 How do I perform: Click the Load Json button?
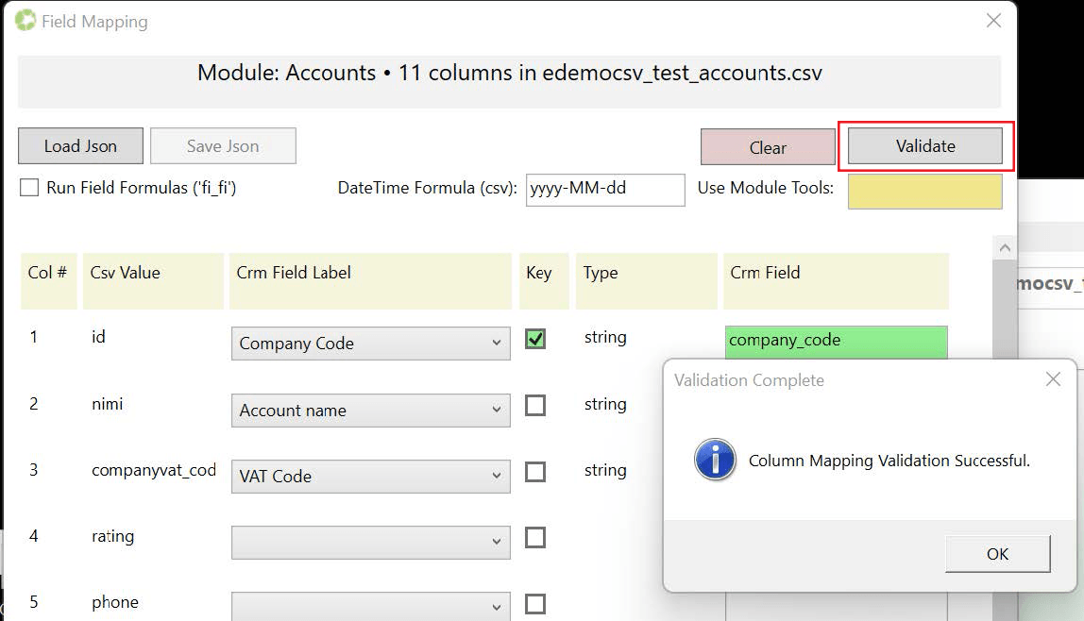point(80,145)
